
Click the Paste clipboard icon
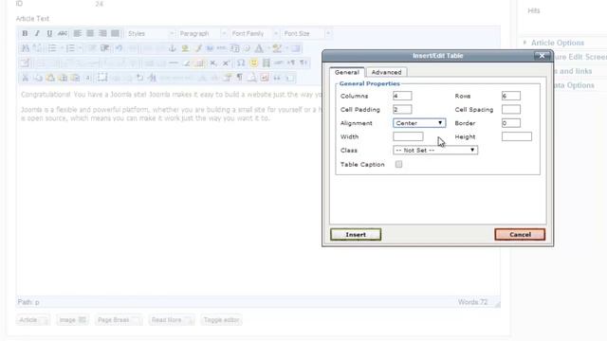point(50,78)
